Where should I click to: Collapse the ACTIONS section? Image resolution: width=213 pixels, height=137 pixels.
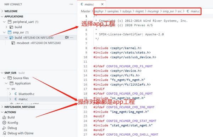point(2,112)
